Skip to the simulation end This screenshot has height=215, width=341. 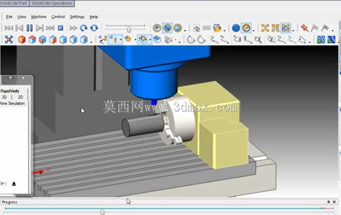(x=50, y=28)
